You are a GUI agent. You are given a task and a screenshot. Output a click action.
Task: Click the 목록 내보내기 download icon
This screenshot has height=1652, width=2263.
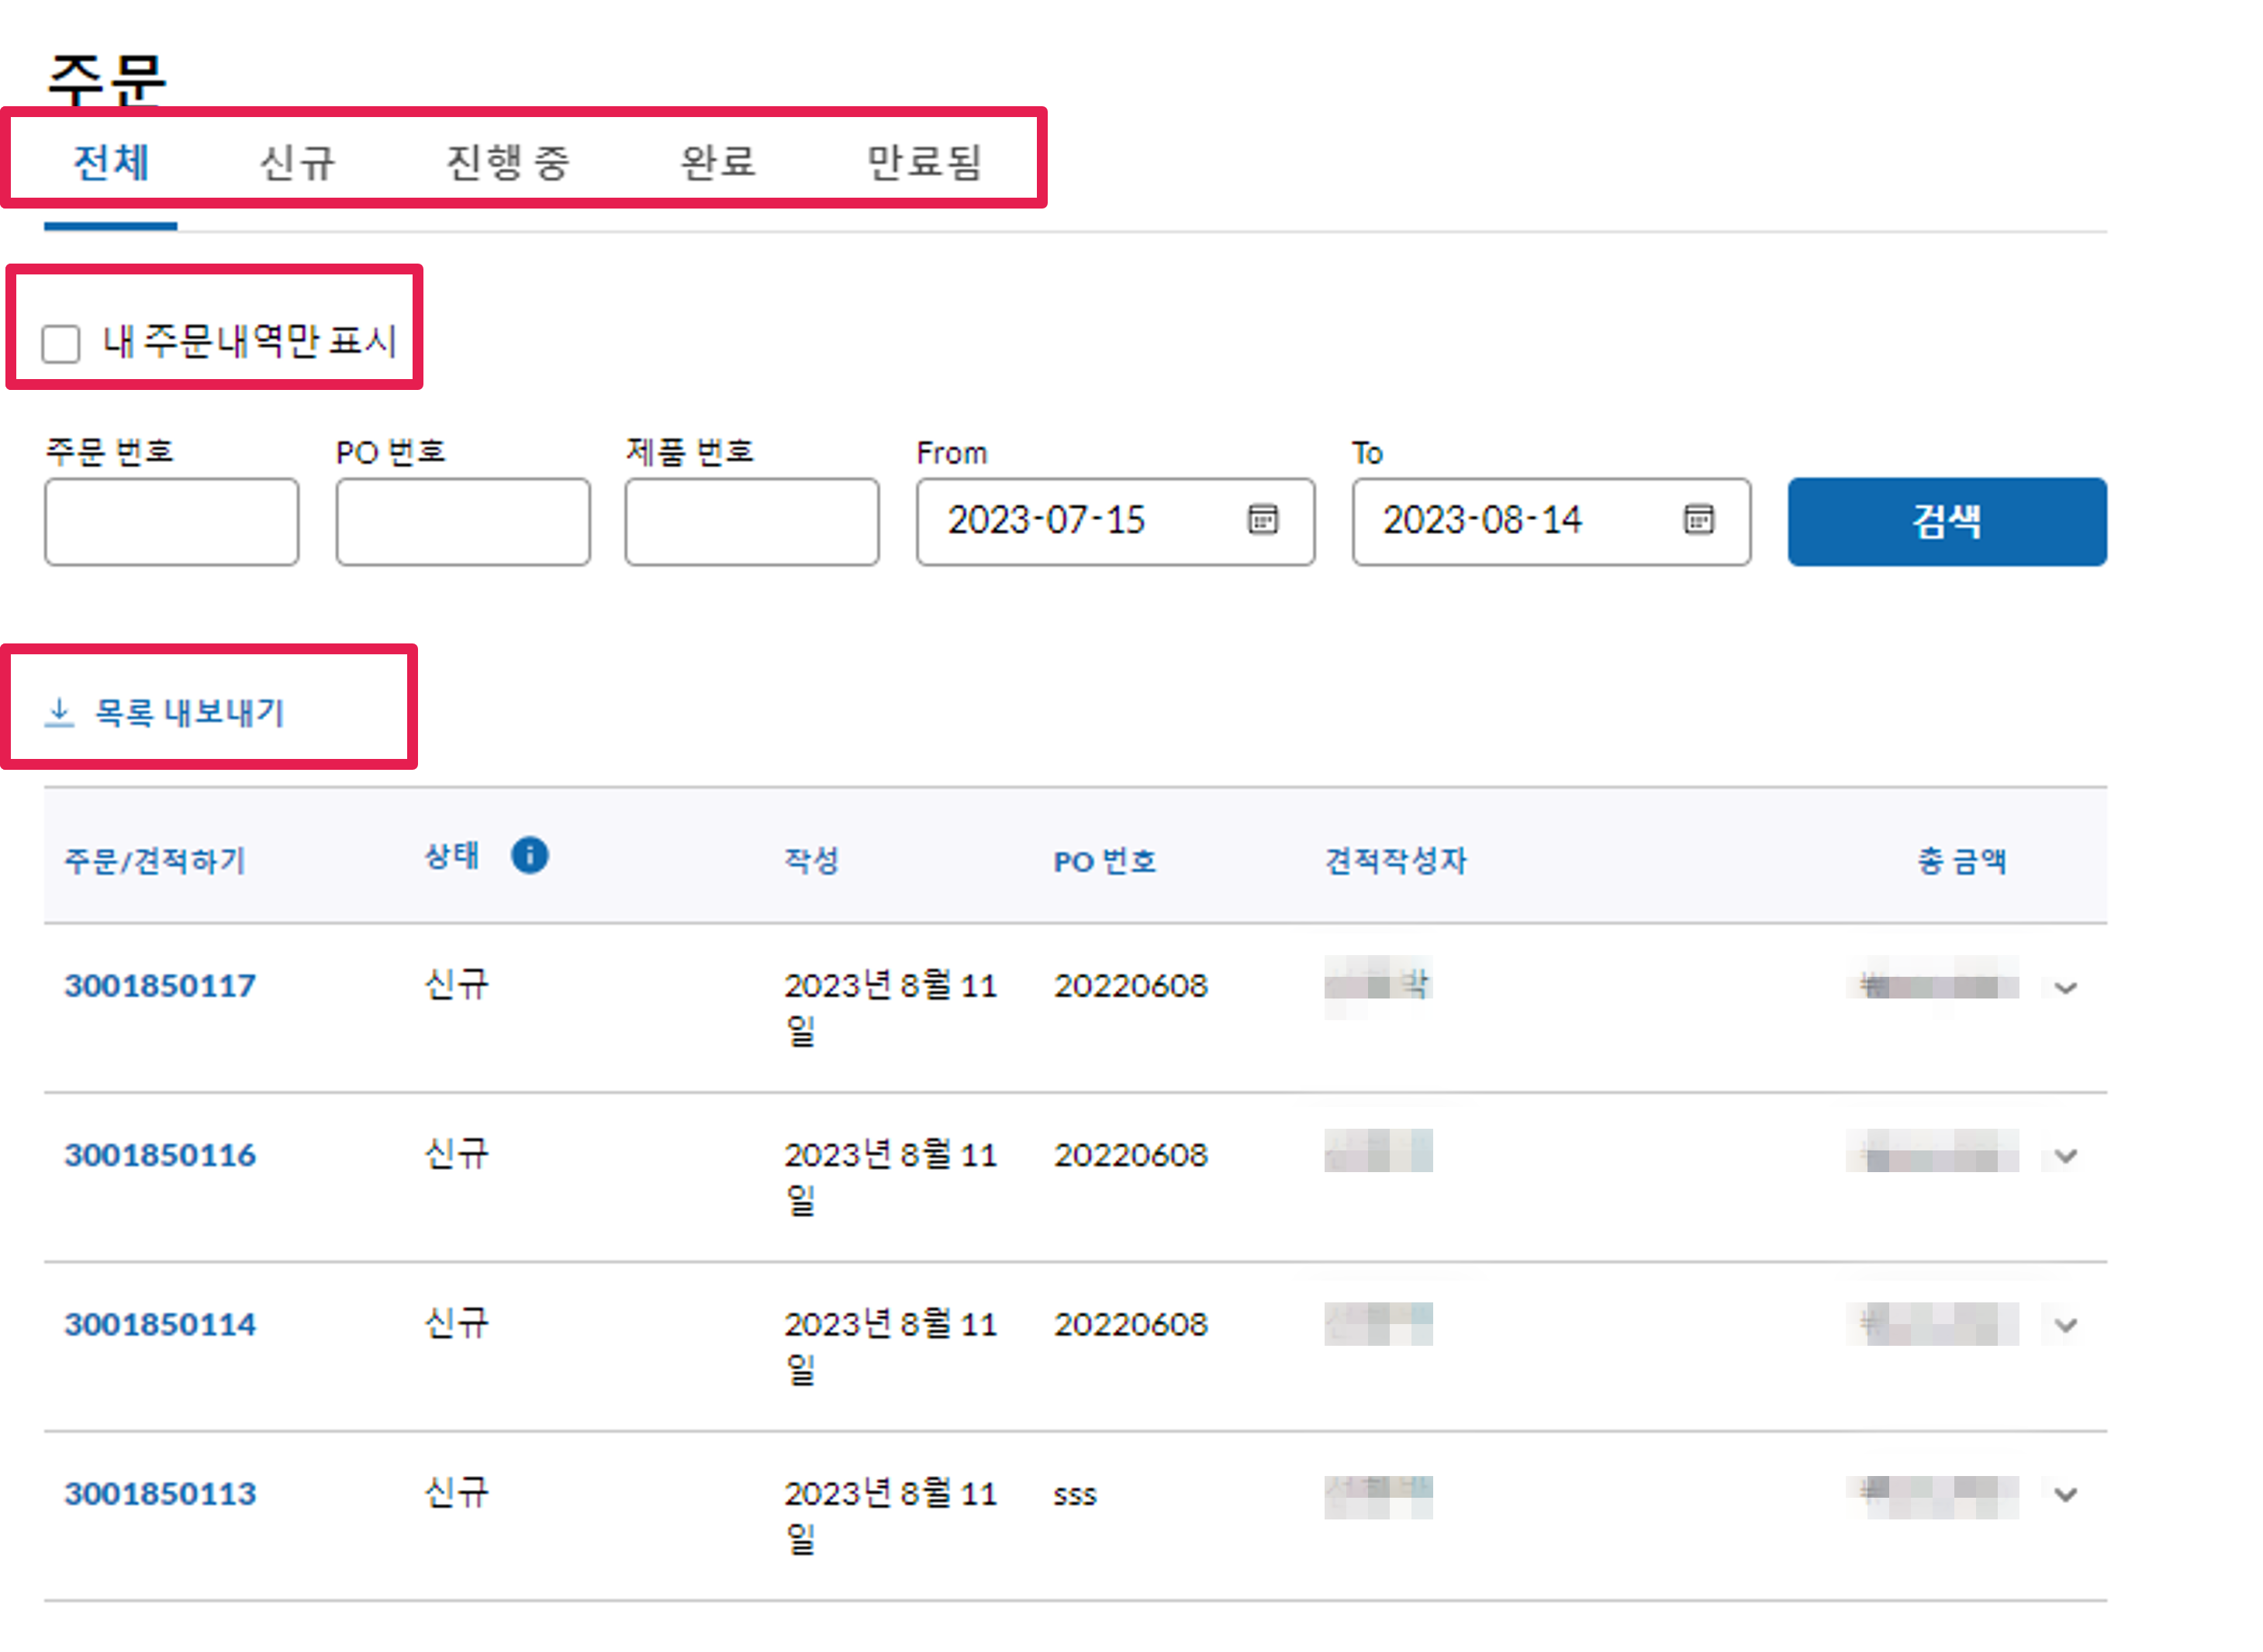pyautogui.click(x=59, y=712)
